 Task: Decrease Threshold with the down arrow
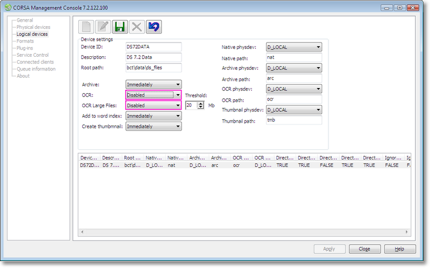tap(201, 107)
